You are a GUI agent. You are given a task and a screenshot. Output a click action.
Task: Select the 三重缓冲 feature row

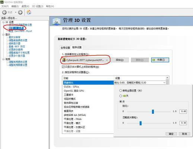89,95
